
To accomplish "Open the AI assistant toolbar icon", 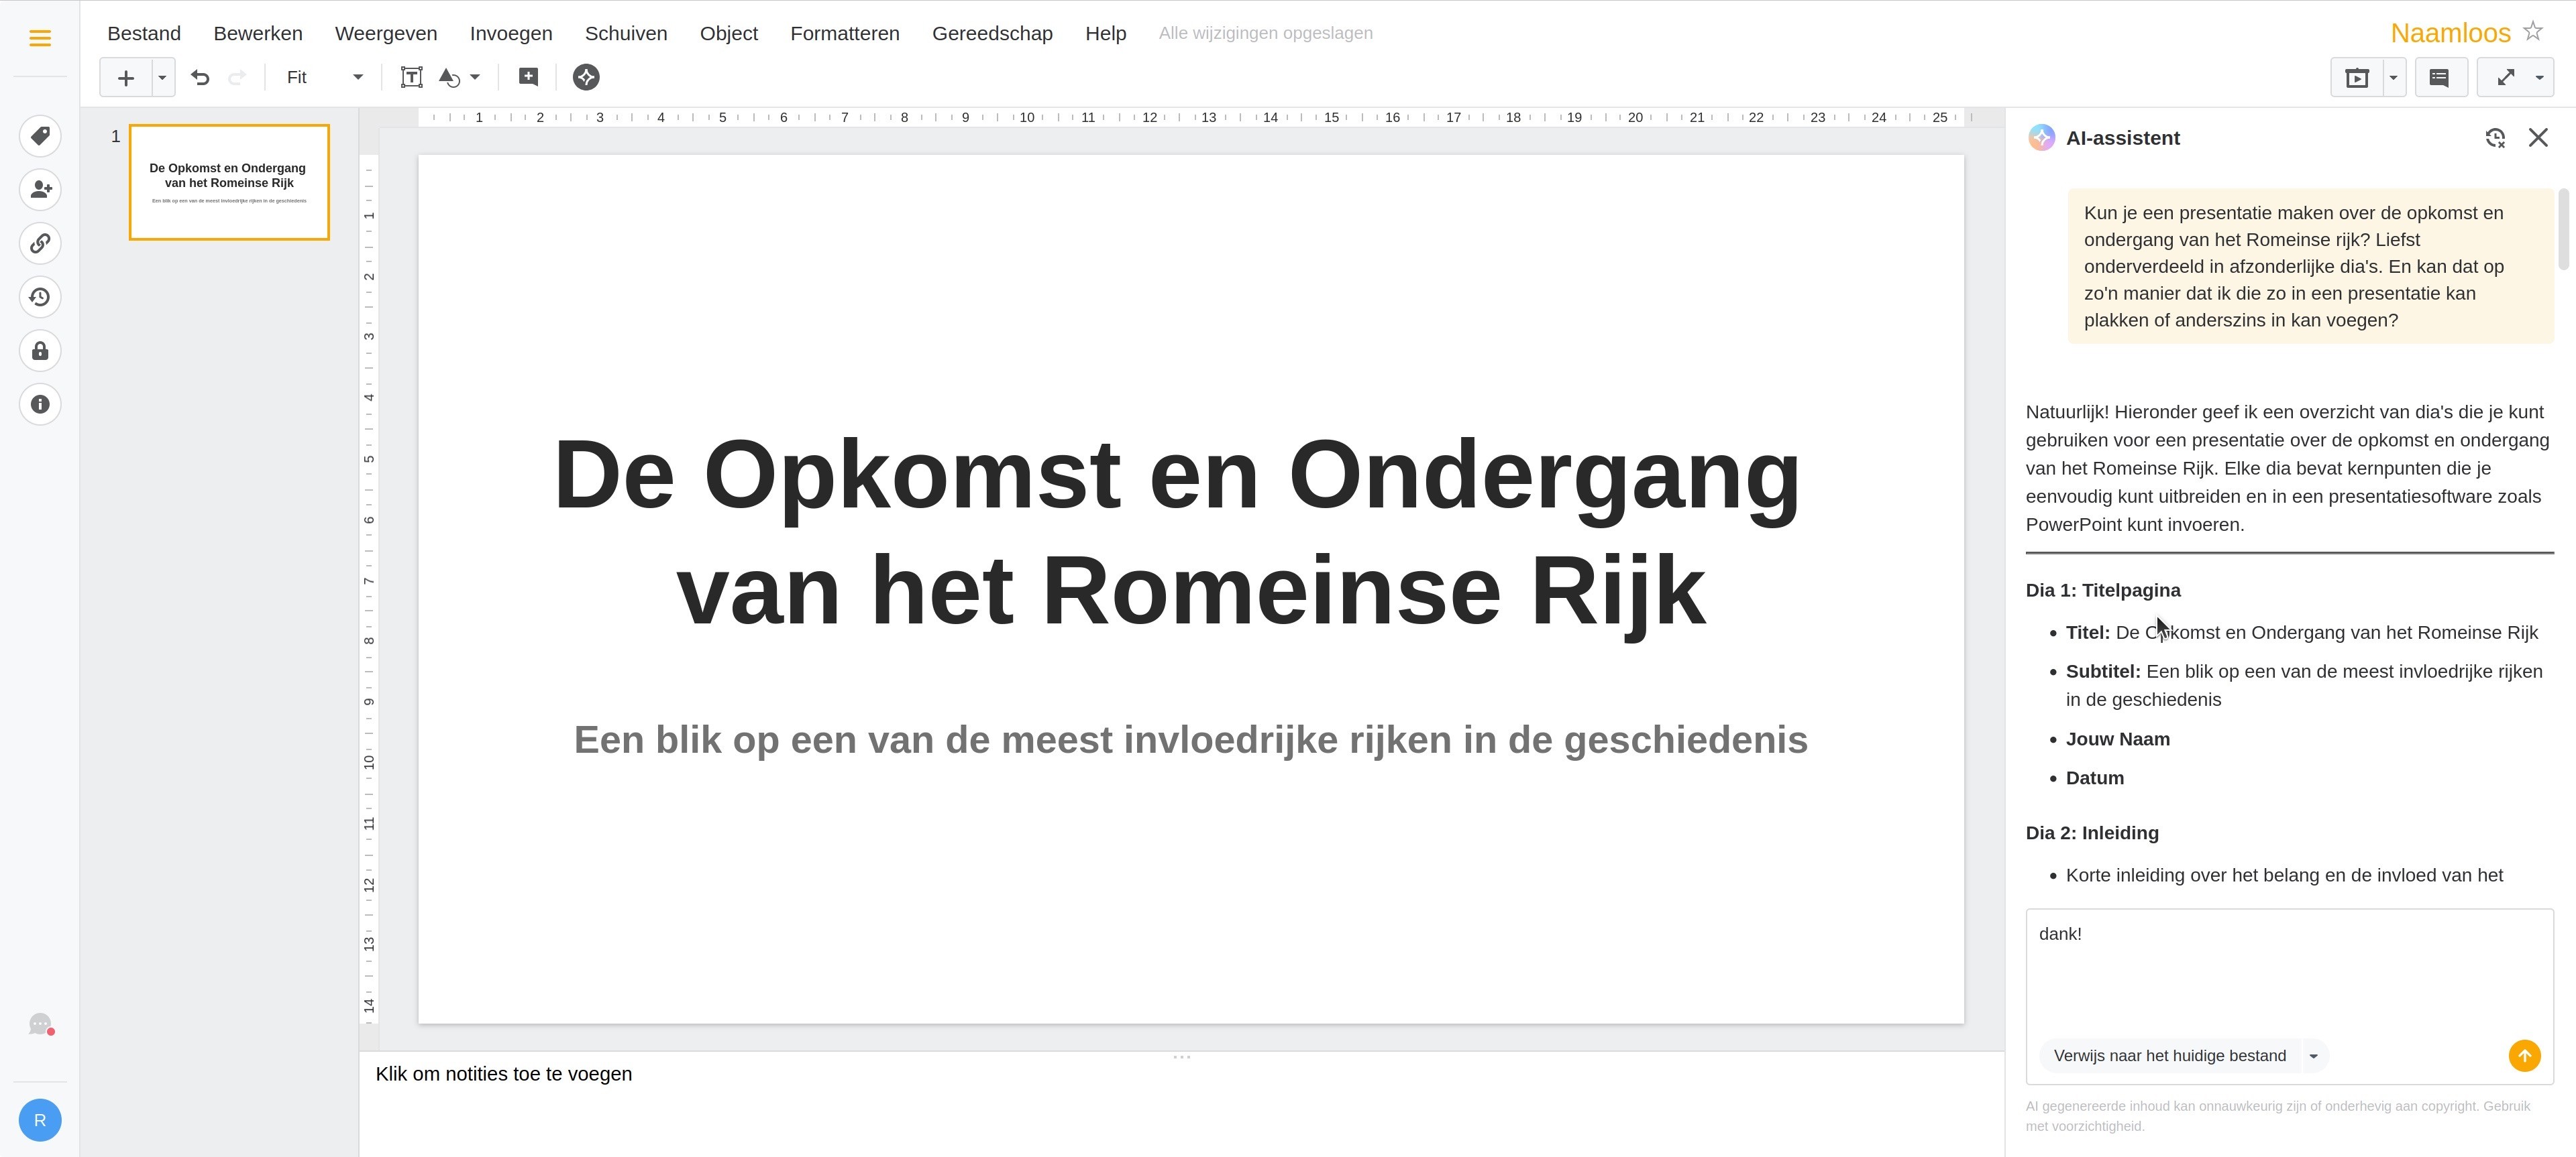I will [x=586, y=77].
